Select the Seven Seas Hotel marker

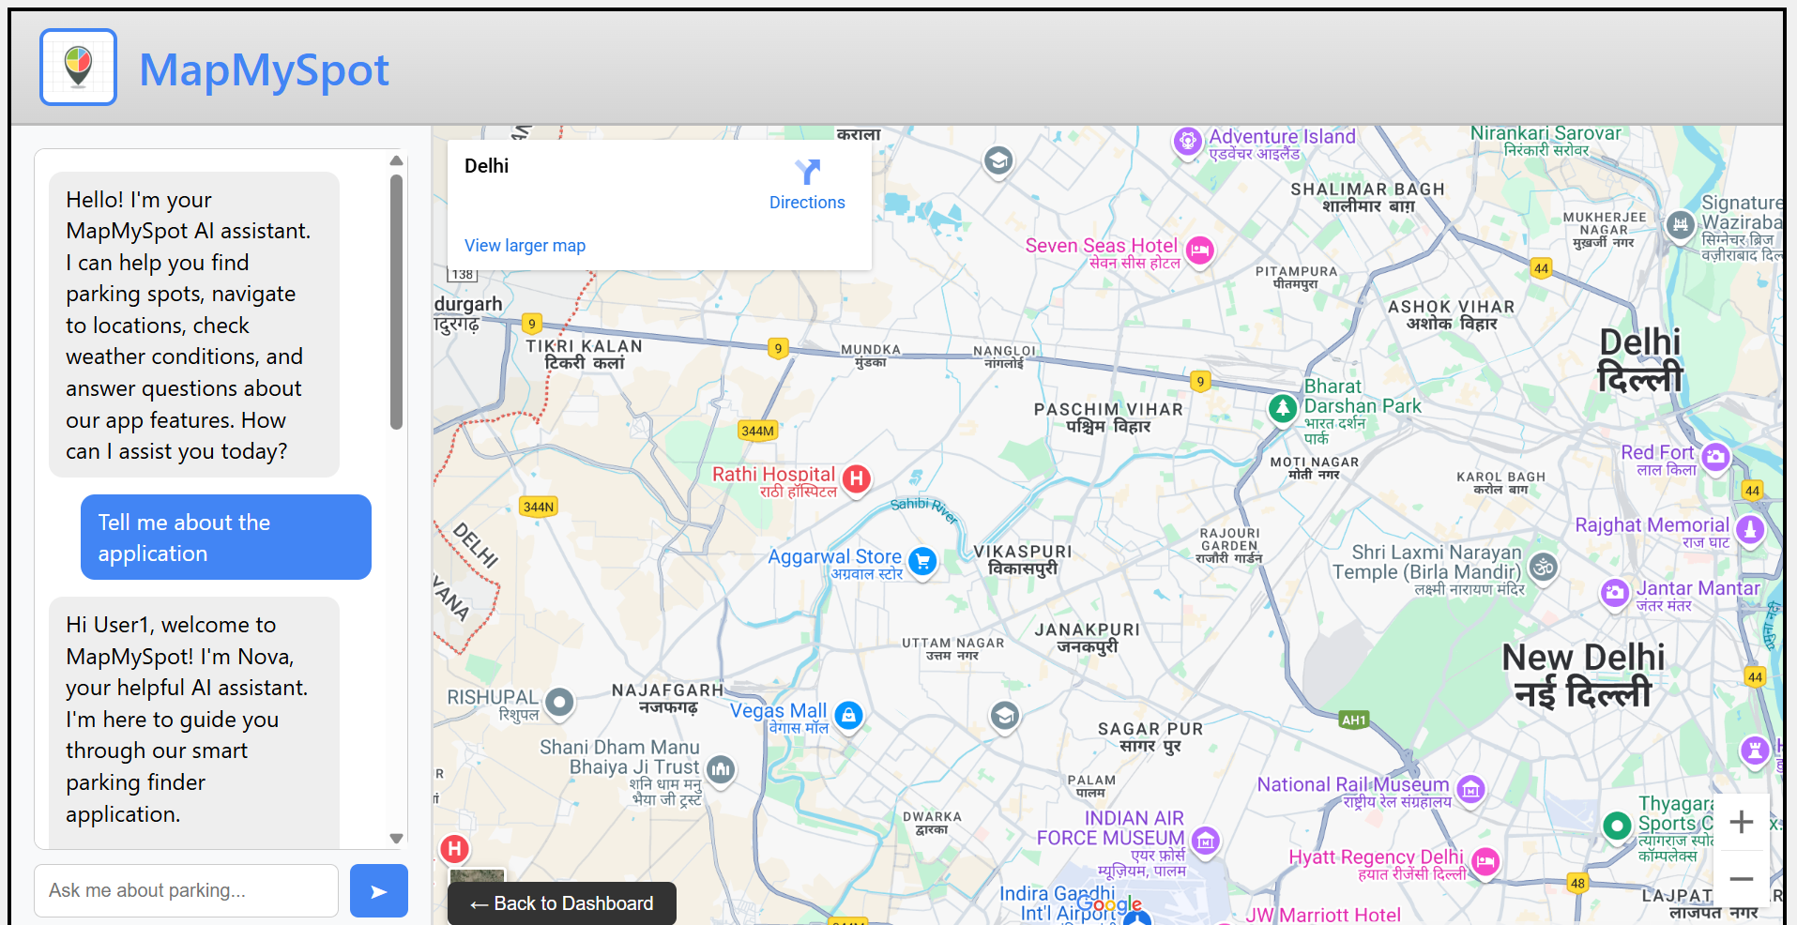[1199, 250]
